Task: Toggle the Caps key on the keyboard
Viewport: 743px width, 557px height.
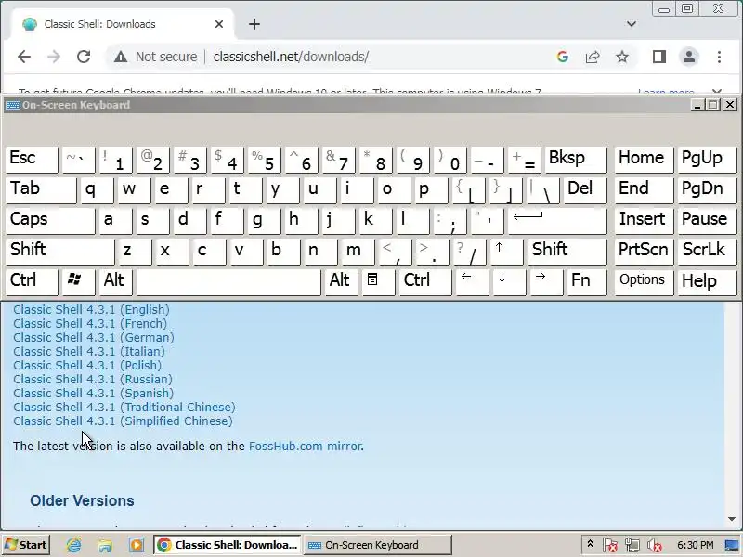Action: click(50, 221)
